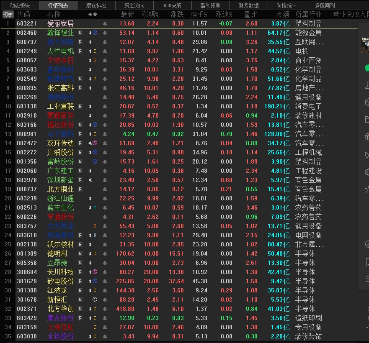Click the R badge beside 赣锋锂业
Image resolution: width=369 pixels, height=343 pixels.
pos(80,33)
